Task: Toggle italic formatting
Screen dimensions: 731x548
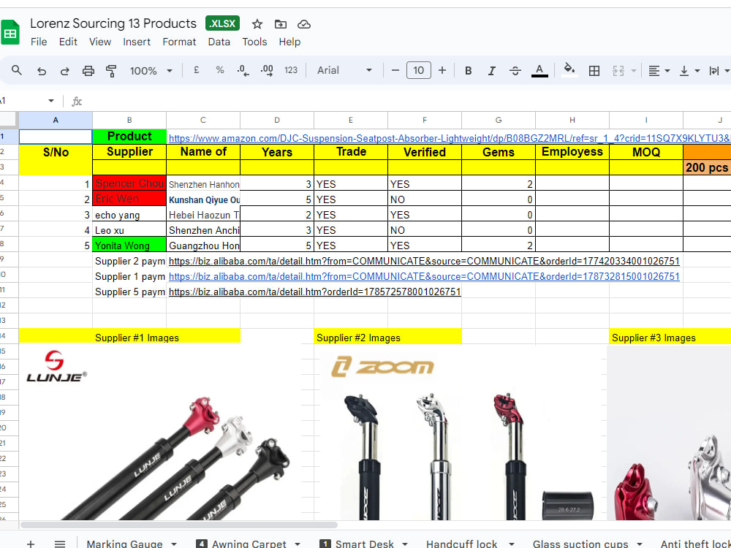Action: pos(492,70)
